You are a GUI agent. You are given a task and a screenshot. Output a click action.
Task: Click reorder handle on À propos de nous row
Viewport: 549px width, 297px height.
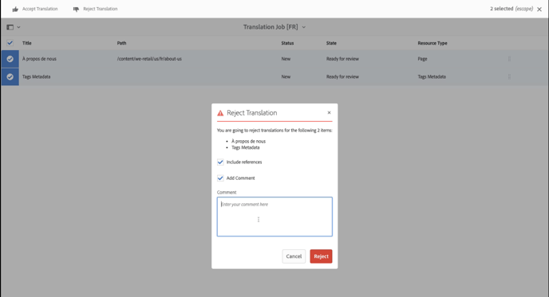[x=509, y=59]
